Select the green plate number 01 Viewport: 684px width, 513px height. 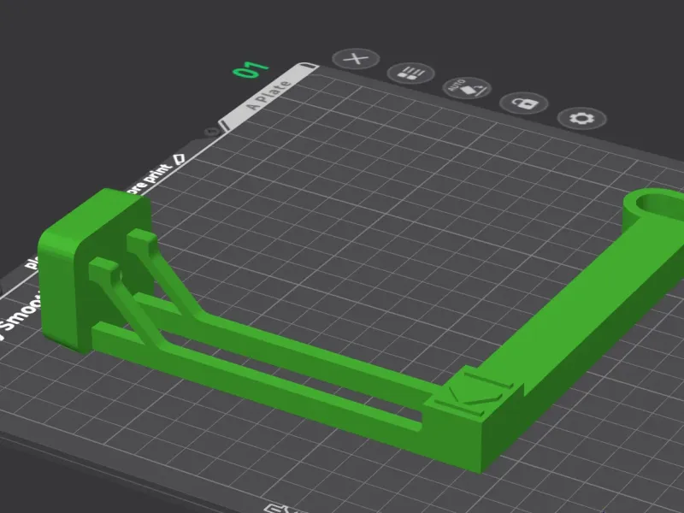click(x=251, y=69)
